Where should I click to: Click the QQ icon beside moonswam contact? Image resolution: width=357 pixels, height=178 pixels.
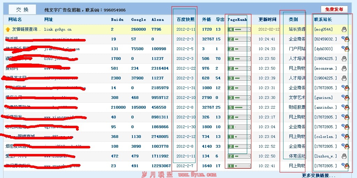(344, 68)
